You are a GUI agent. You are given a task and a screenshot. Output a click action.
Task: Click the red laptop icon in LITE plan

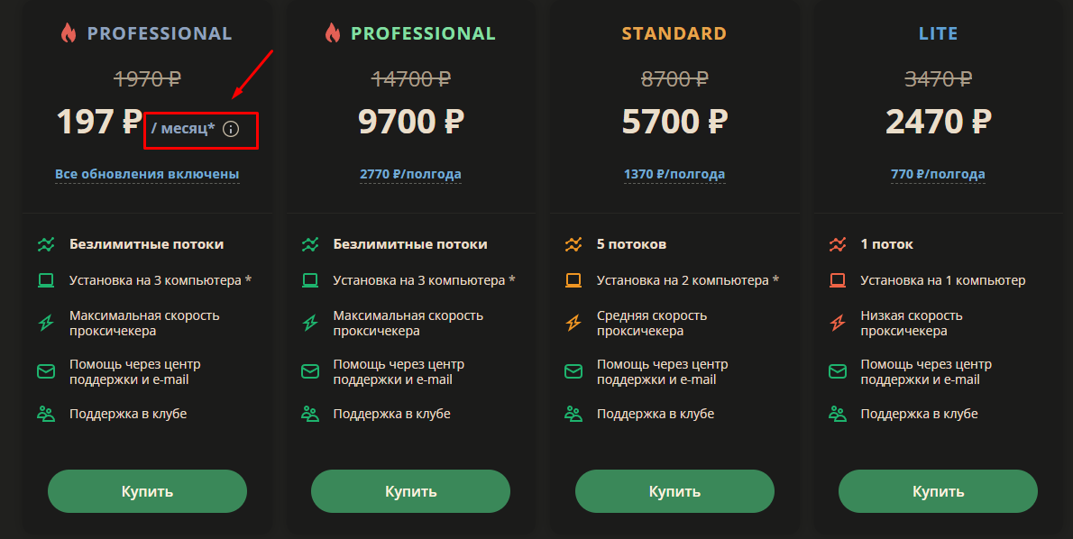click(x=837, y=280)
